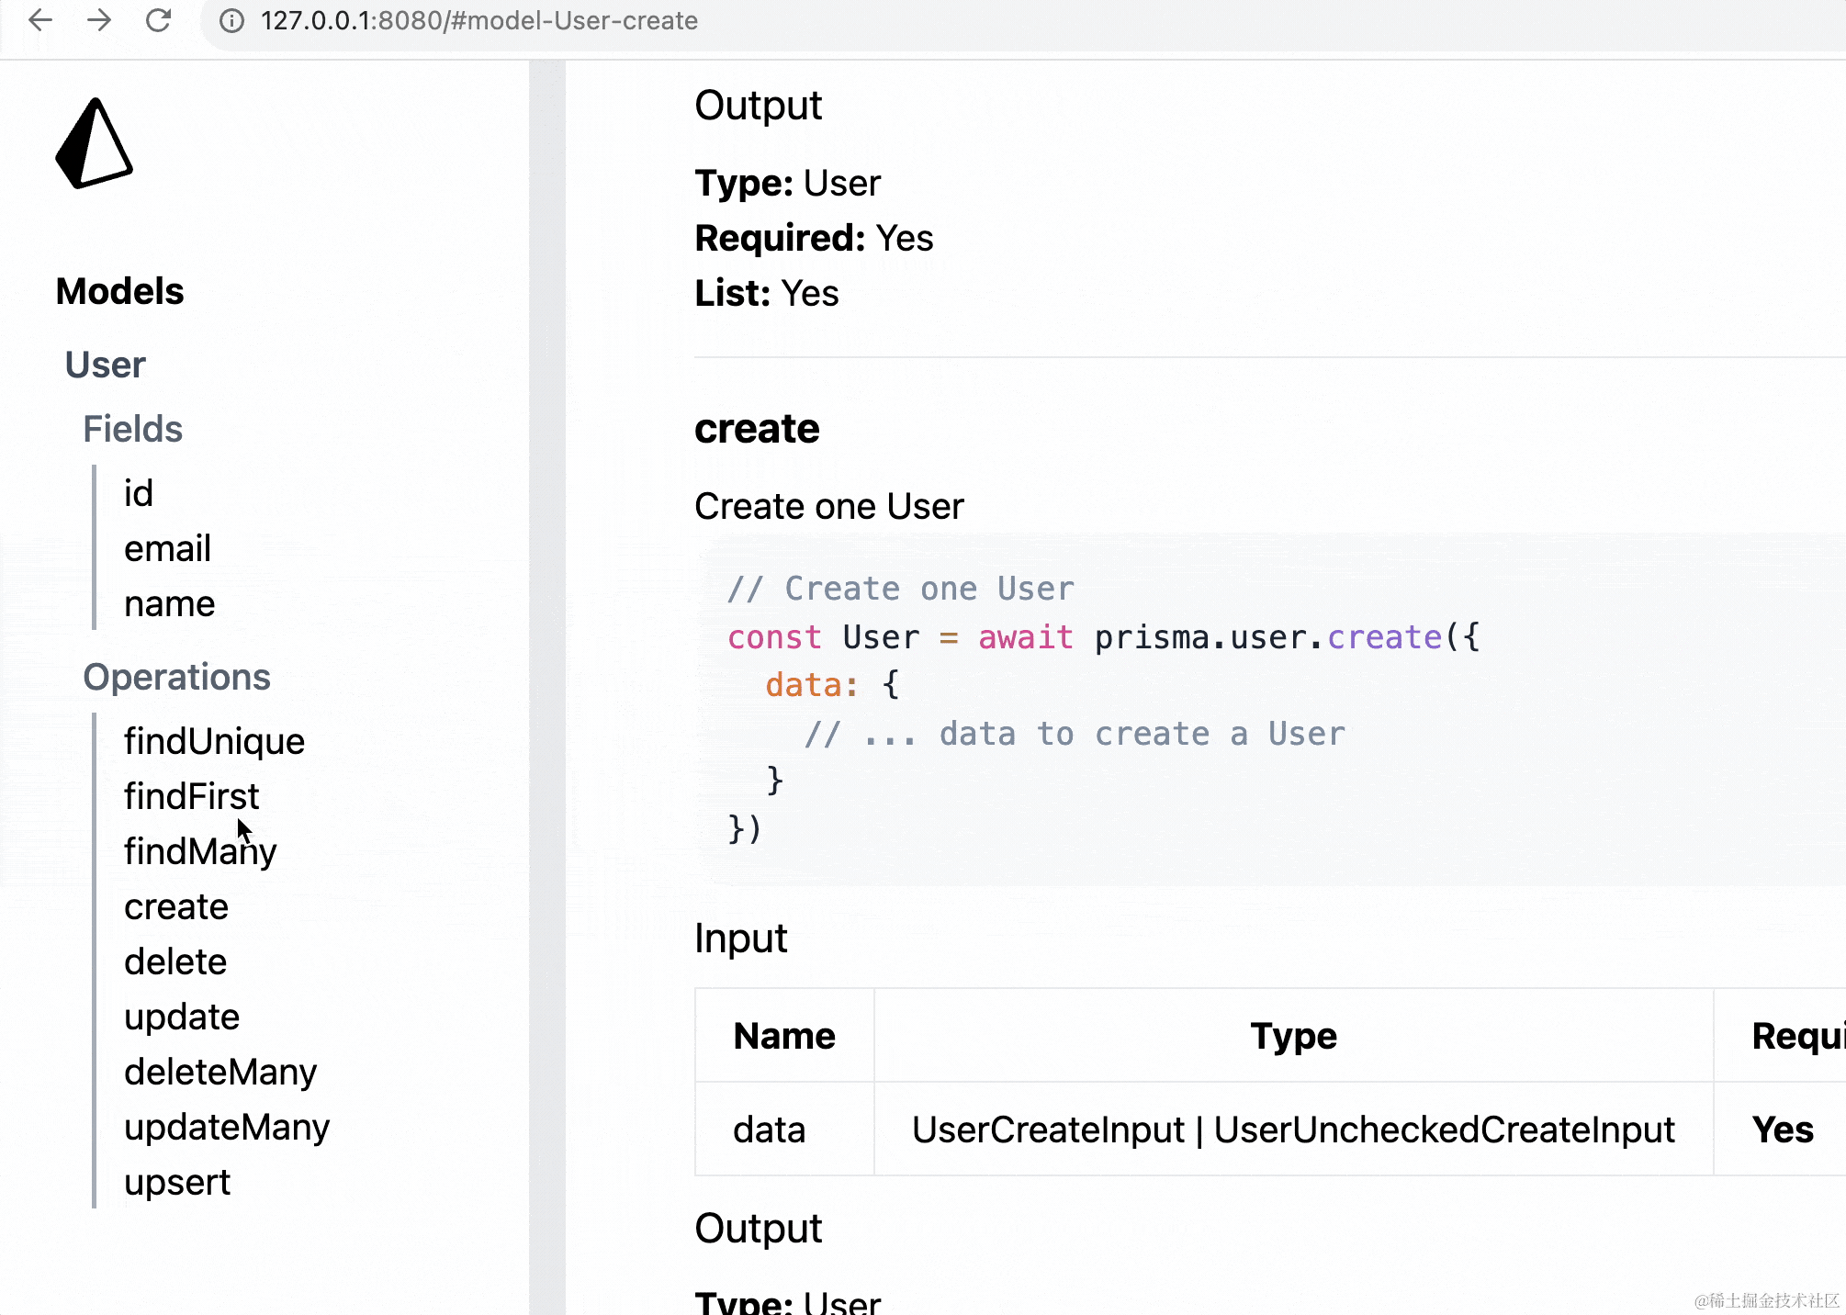The width and height of the screenshot is (1846, 1315).
Task: Reload the page with refresh icon
Action: point(159,20)
